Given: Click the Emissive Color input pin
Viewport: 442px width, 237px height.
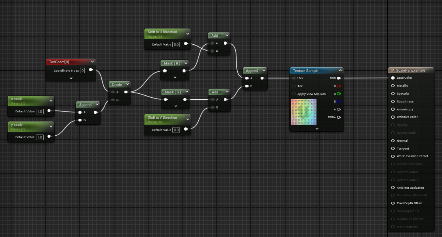Looking at the screenshot, I should (x=393, y=117).
